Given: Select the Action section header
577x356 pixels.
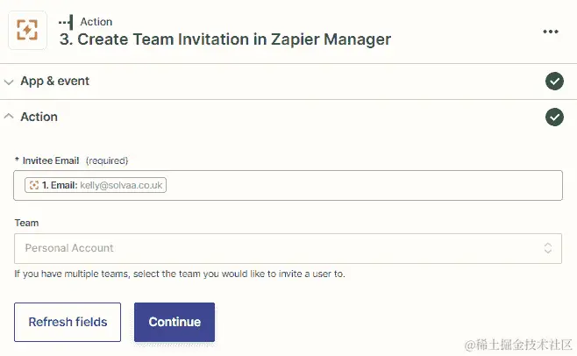Looking at the screenshot, I should (39, 117).
